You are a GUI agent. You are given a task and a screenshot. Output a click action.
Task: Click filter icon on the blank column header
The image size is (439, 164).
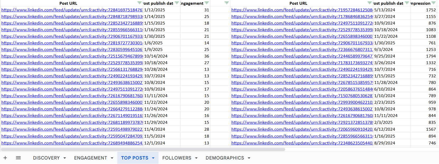tap(227, 3)
